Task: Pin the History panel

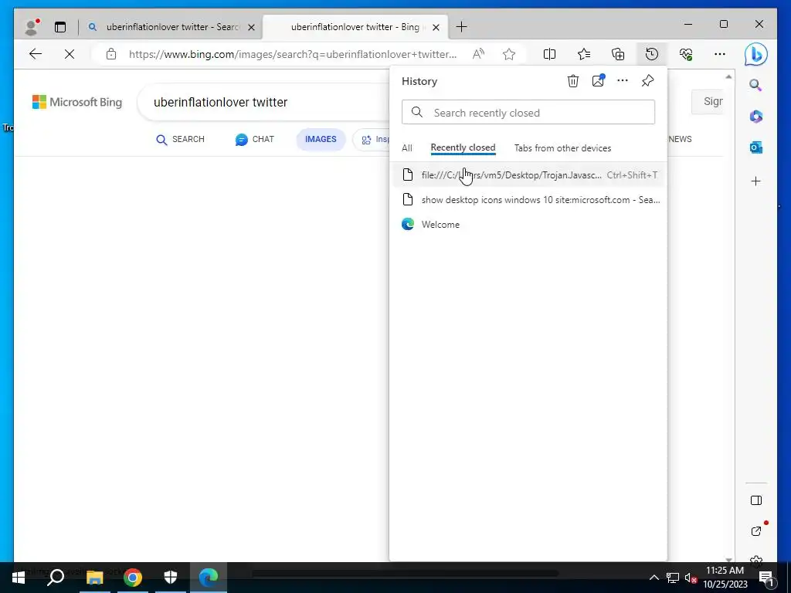Action: tap(648, 80)
